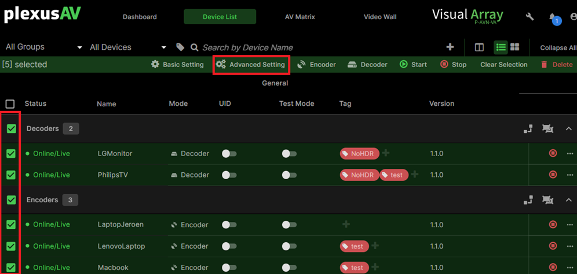
Task: Uncheck the LGMonitor row checkbox
Action: pyautogui.click(x=12, y=154)
